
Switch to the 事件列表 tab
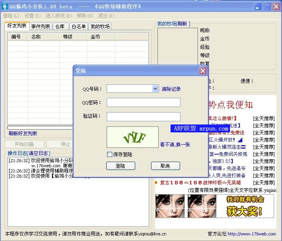coord(40,27)
